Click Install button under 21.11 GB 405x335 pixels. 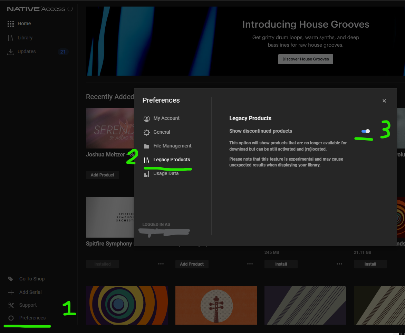[370, 264]
